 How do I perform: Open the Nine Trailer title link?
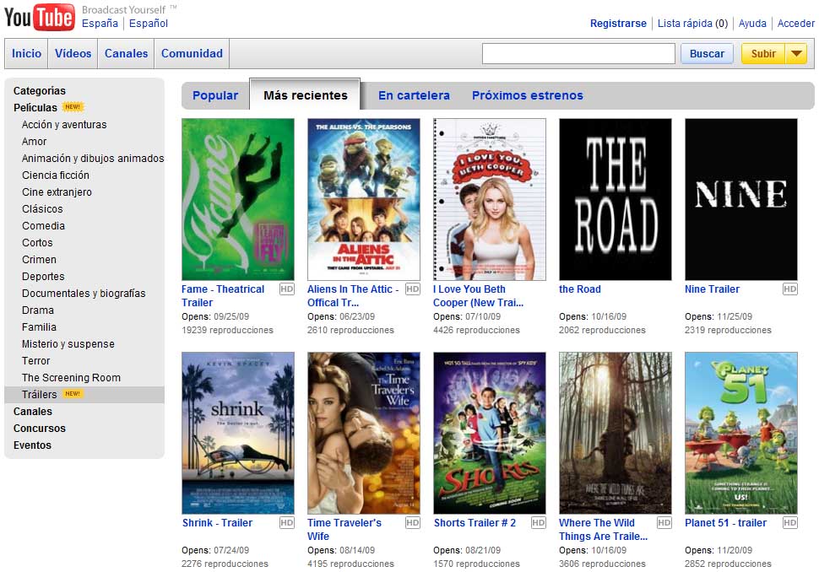712,289
